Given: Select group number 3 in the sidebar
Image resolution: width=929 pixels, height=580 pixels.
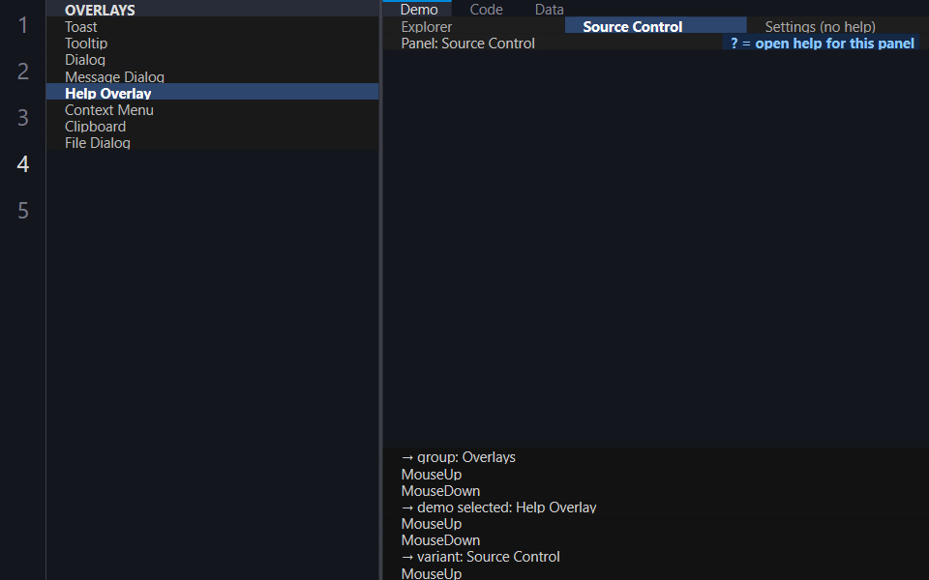Looking at the screenshot, I should pyautogui.click(x=22, y=117).
